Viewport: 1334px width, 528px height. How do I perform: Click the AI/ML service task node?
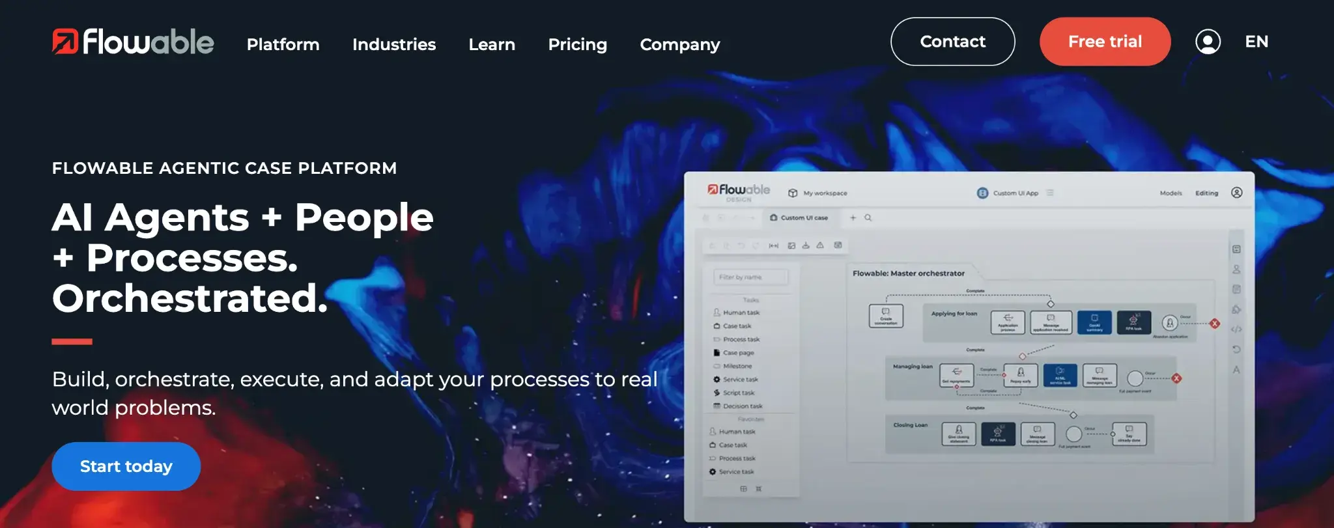point(1060,376)
